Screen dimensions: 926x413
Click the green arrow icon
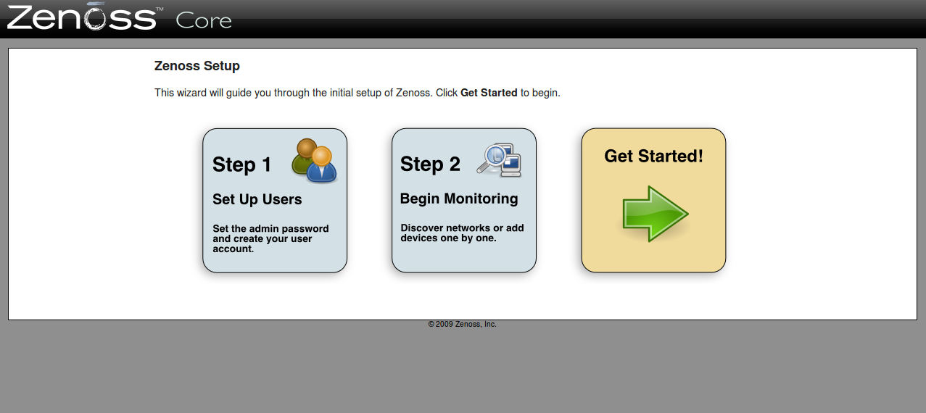(x=655, y=214)
